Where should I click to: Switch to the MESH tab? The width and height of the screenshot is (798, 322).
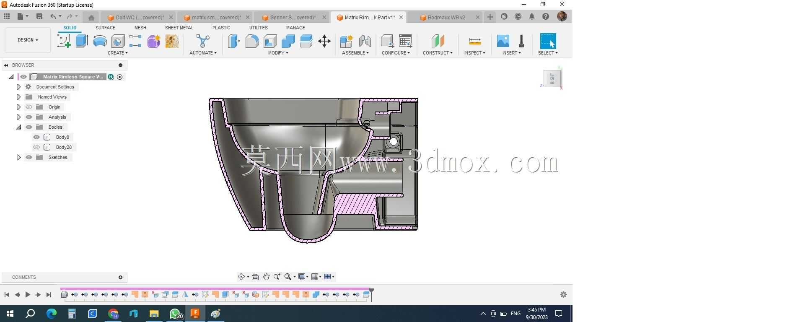click(140, 28)
